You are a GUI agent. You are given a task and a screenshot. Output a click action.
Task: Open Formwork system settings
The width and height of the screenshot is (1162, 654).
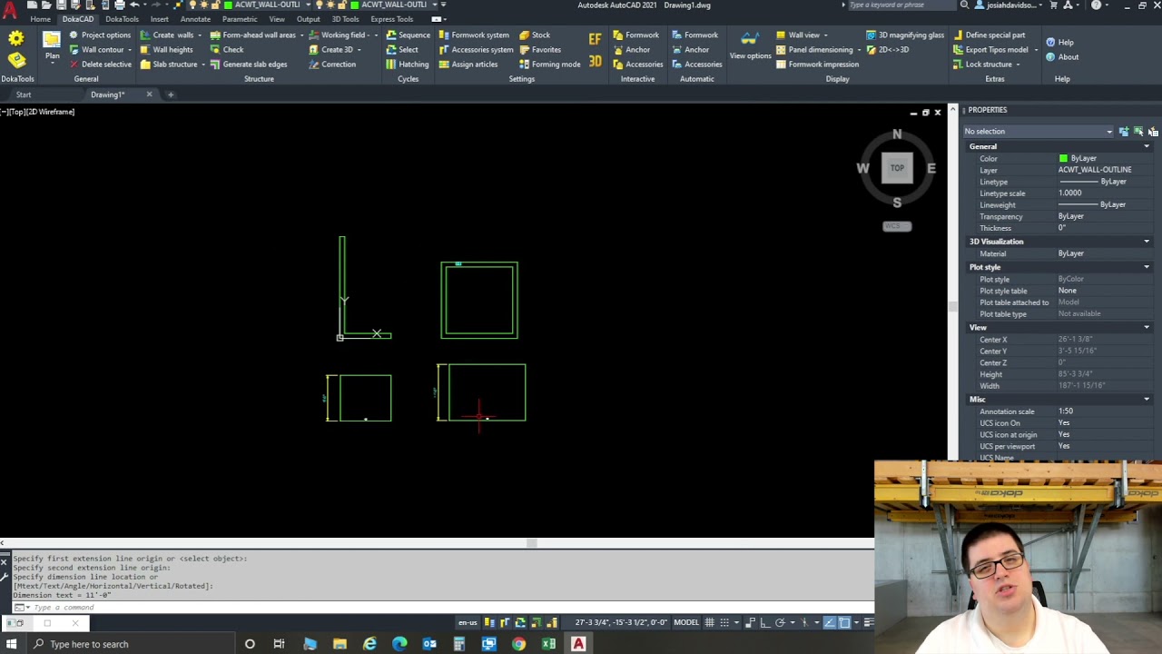tap(474, 35)
